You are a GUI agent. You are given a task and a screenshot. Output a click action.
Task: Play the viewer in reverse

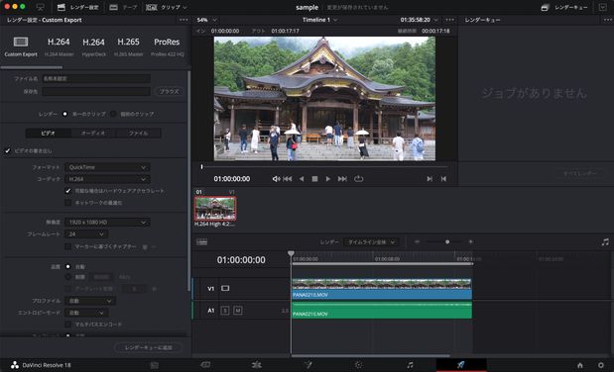pos(302,178)
